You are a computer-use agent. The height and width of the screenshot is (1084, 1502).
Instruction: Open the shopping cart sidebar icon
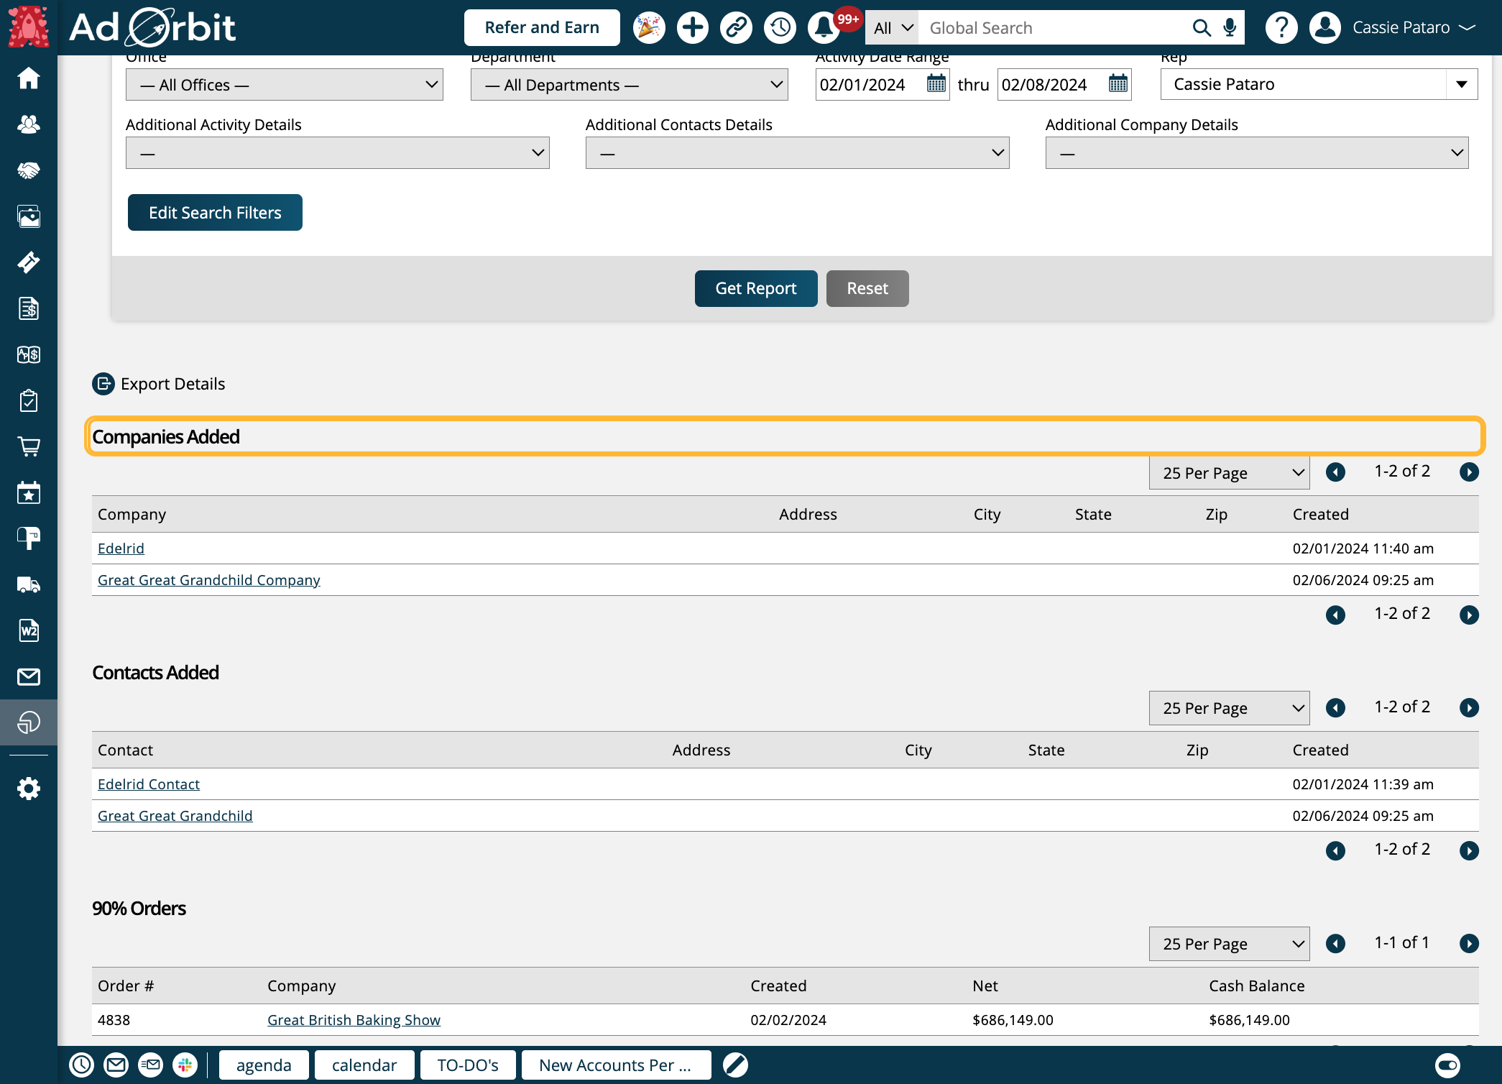[x=29, y=447]
